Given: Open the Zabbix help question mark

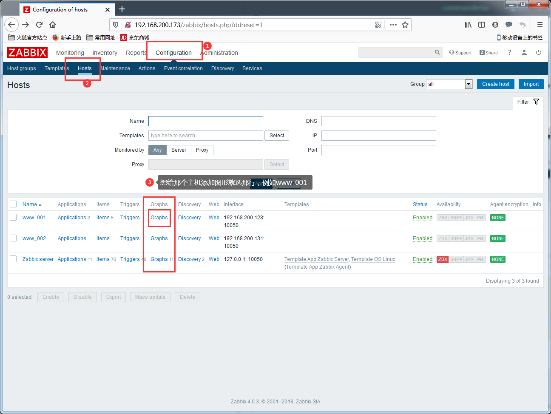Looking at the screenshot, I should pyautogui.click(x=509, y=52).
